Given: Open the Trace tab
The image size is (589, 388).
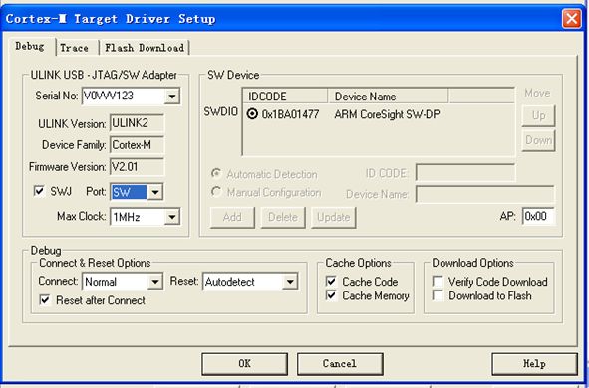Looking at the screenshot, I should click(75, 48).
